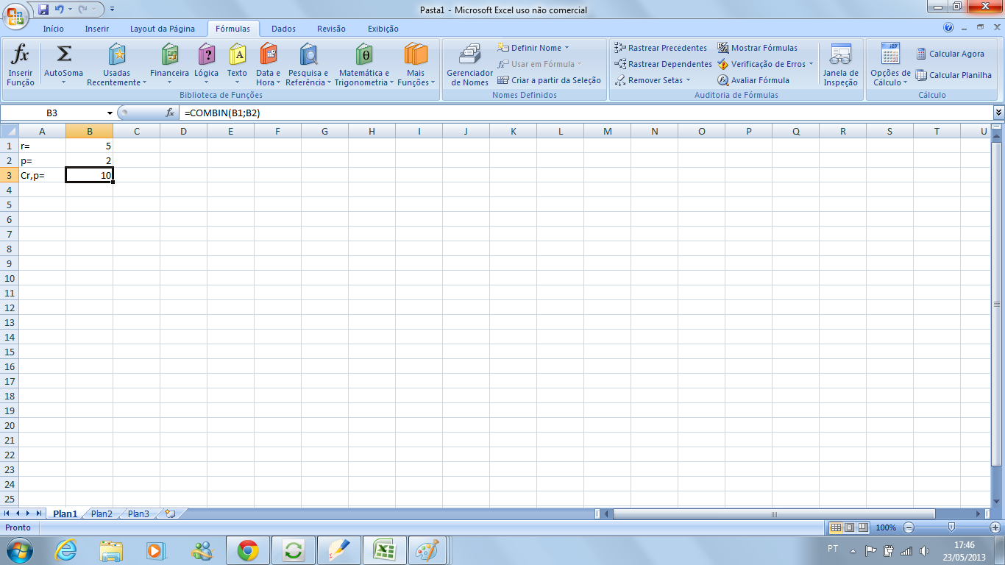Open the Inserir ribbon tab
Image resolution: width=1005 pixels, height=565 pixels.
97,29
